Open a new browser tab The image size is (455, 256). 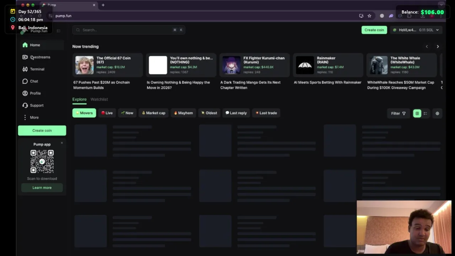(103, 5)
